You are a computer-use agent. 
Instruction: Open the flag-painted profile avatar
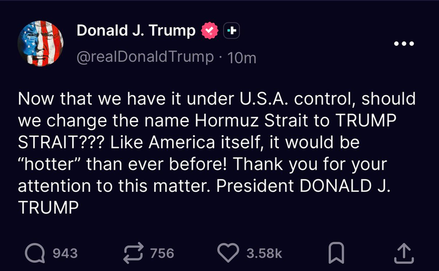(40, 44)
